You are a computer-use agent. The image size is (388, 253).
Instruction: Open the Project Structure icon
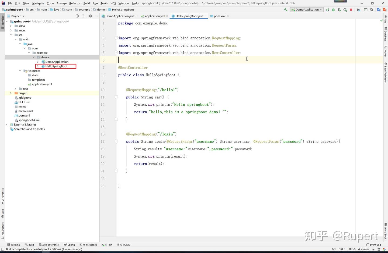point(358,10)
